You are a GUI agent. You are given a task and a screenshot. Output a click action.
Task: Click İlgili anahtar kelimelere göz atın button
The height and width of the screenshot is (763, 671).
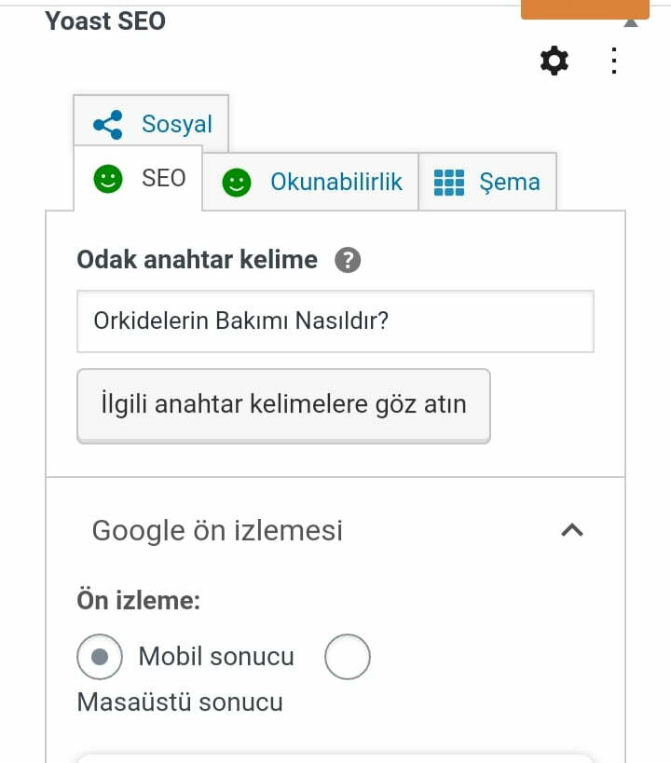click(x=283, y=406)
